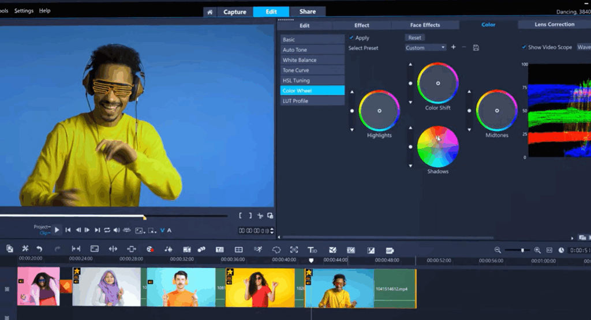Select the Tone Curve option

(312, 70)
